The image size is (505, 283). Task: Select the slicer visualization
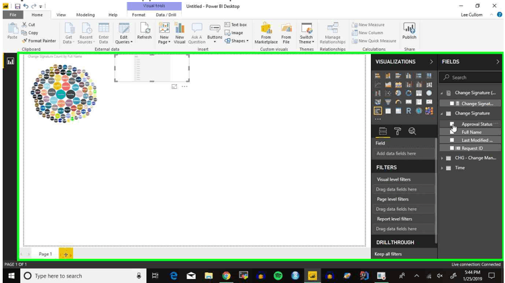378,111
